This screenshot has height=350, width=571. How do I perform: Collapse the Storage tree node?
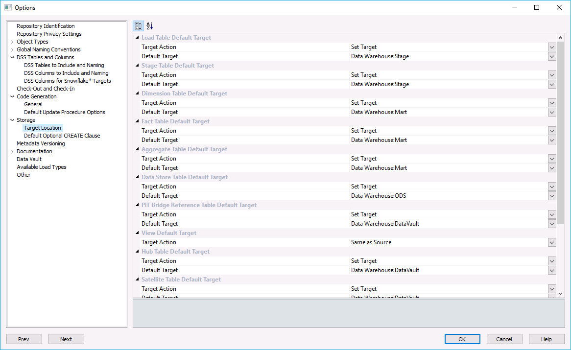[x=12, y=120]
